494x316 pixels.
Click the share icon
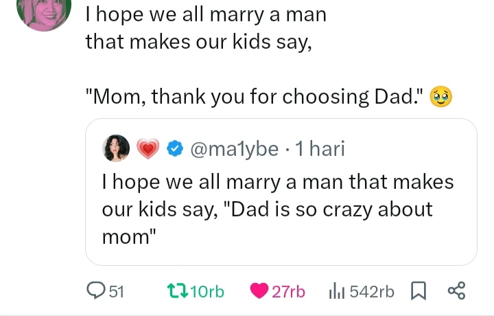(x=456, y=291)
